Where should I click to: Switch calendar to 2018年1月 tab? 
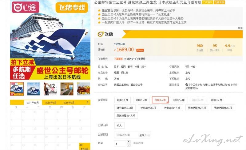click(51, 103)
